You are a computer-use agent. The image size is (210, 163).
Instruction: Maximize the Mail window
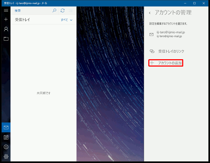[x=195, y=3]
